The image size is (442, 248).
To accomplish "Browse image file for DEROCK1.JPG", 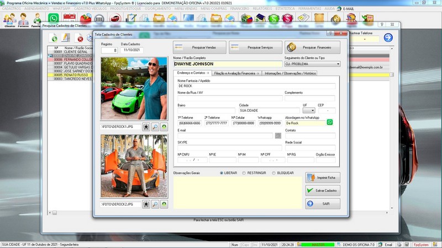I will tap(155, 127).
